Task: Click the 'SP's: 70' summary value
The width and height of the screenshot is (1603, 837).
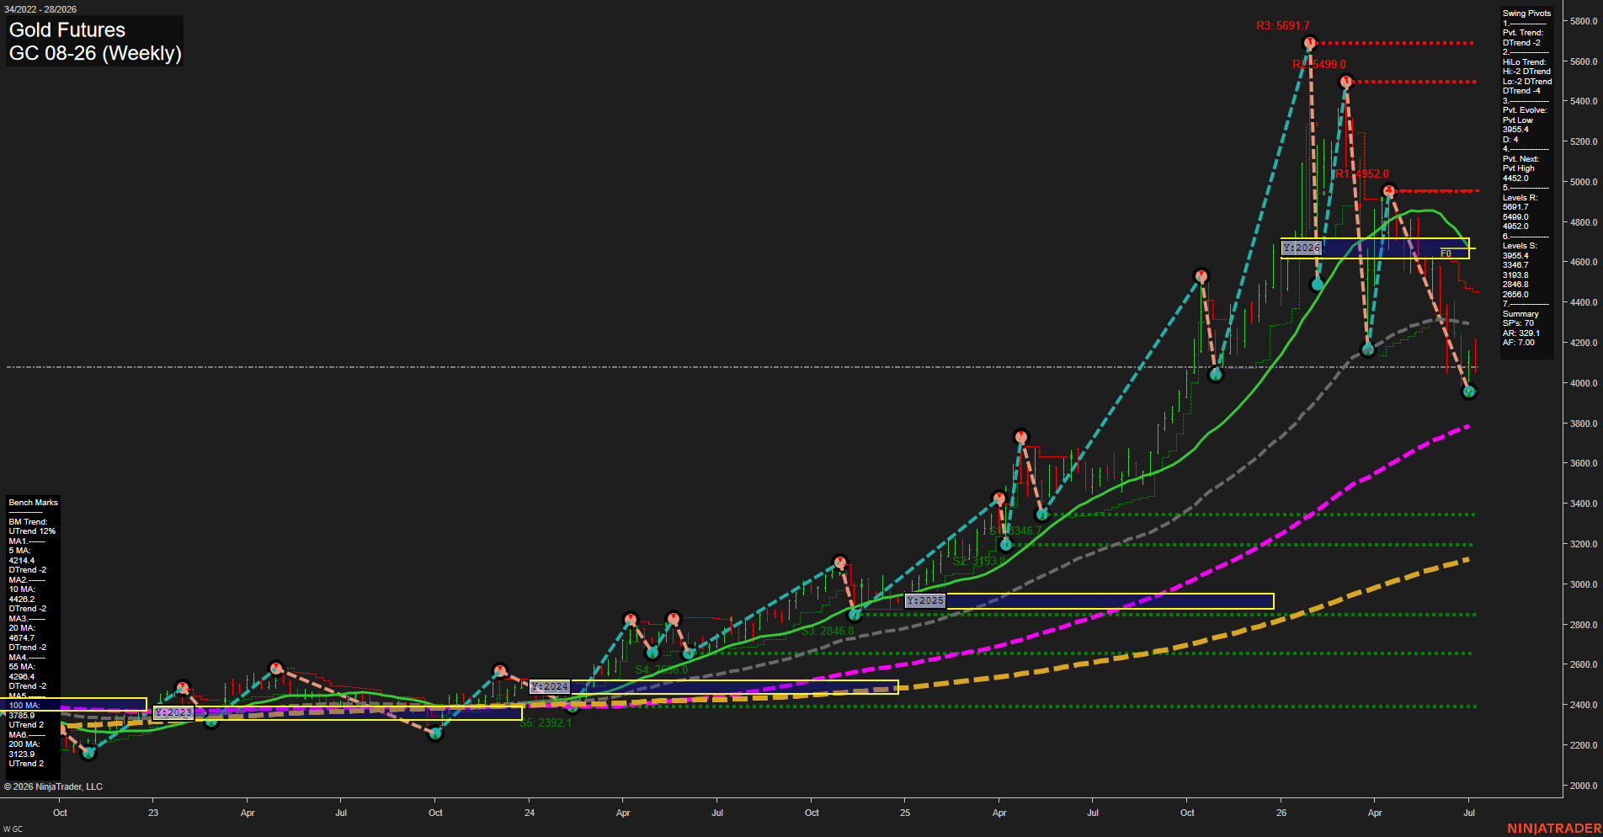Action: (x=1518, y=323)
